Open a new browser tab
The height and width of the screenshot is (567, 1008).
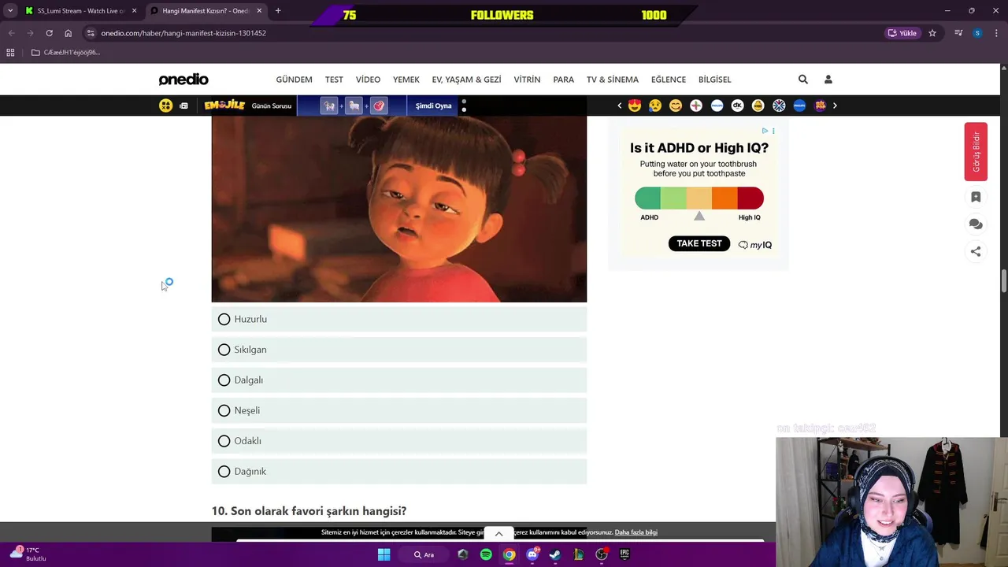tap(278, 11)
